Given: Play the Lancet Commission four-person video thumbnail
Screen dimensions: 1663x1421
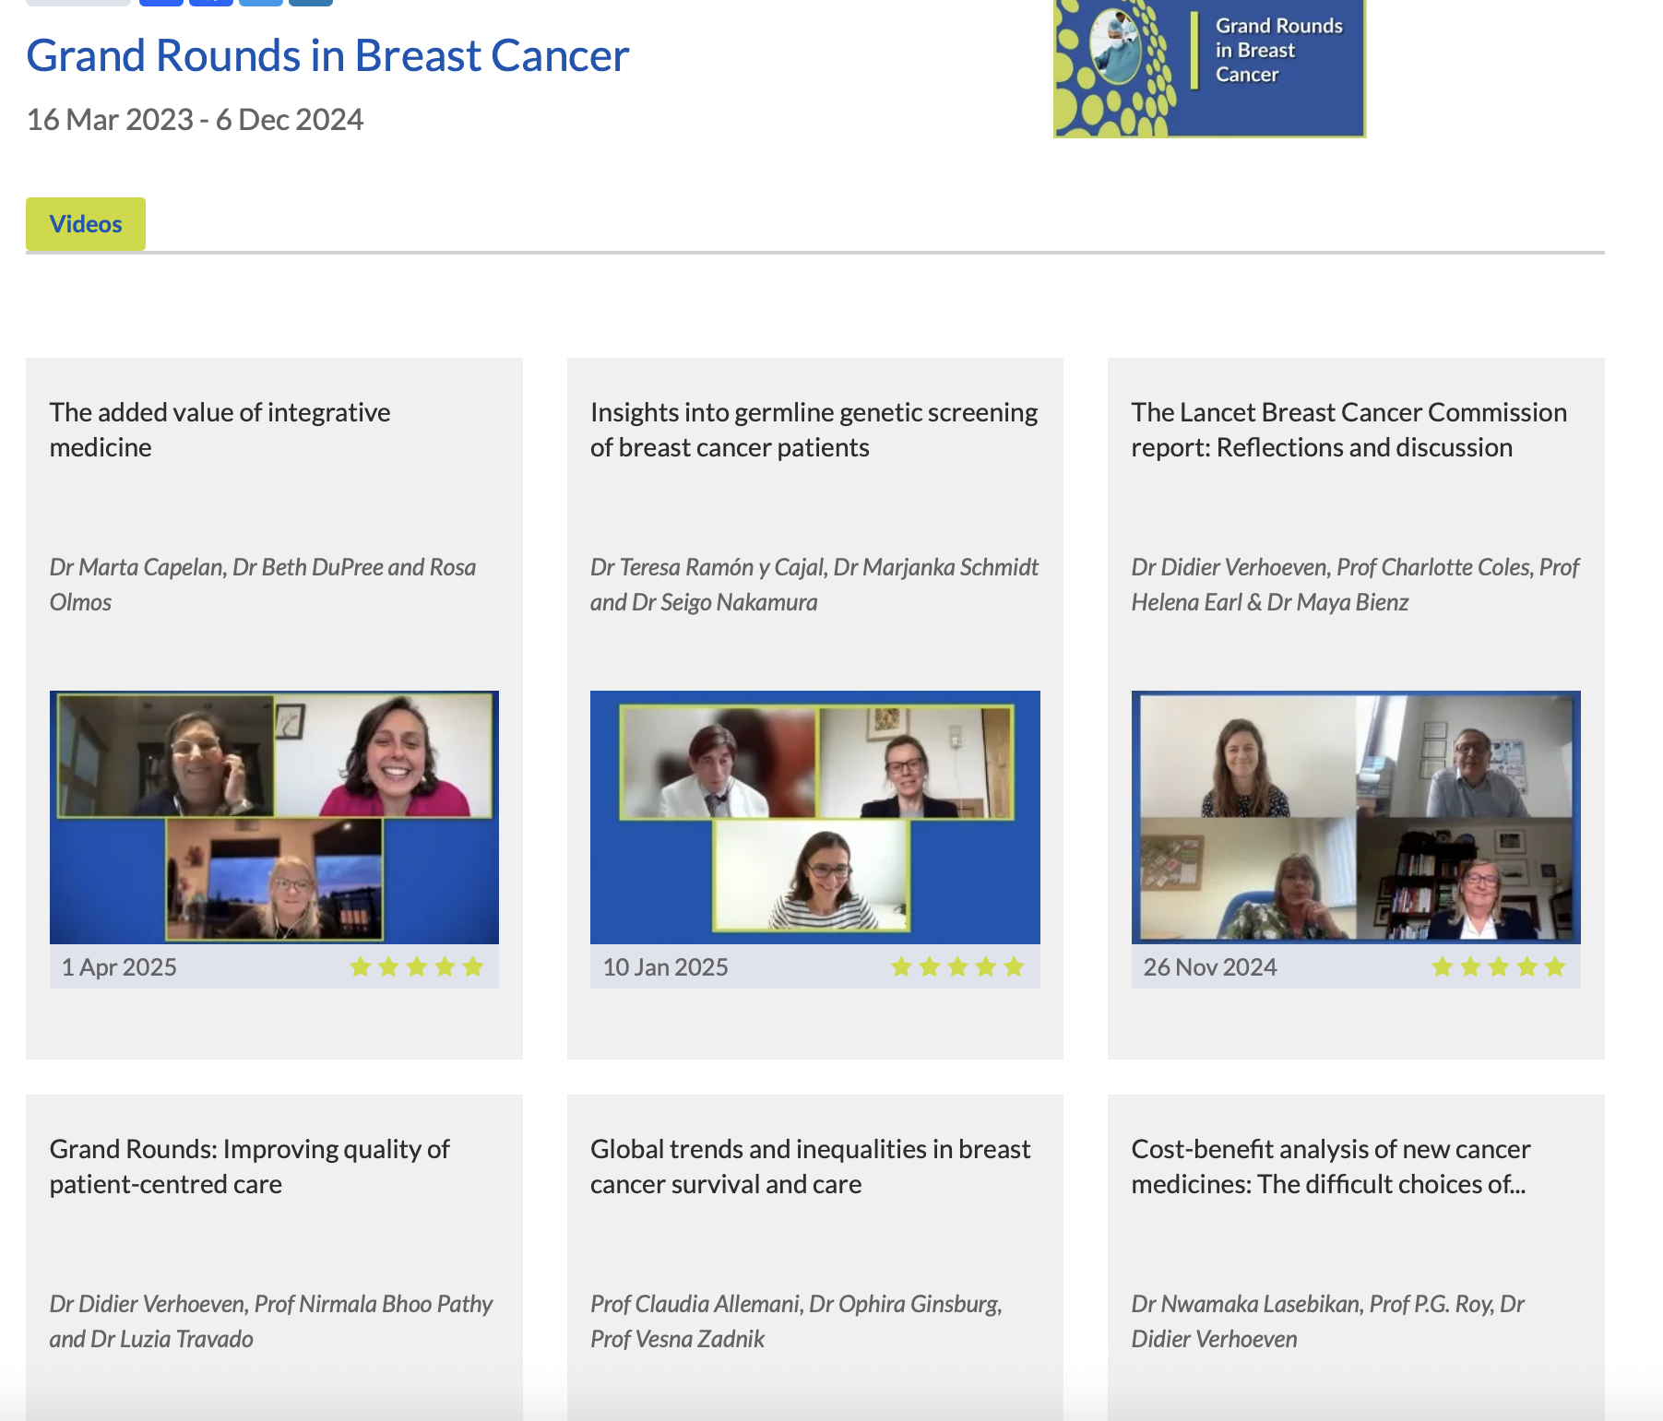Looking at the screenshot, I should click(x=1355, y=817).
